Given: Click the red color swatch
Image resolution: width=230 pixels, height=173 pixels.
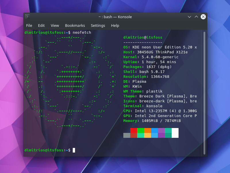Looking at the screenshot, I should [134, 131].
